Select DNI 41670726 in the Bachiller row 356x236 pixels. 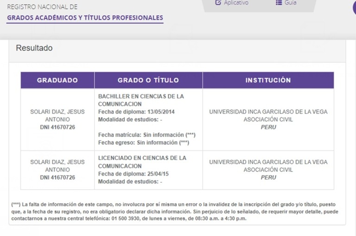click(57, 127)
